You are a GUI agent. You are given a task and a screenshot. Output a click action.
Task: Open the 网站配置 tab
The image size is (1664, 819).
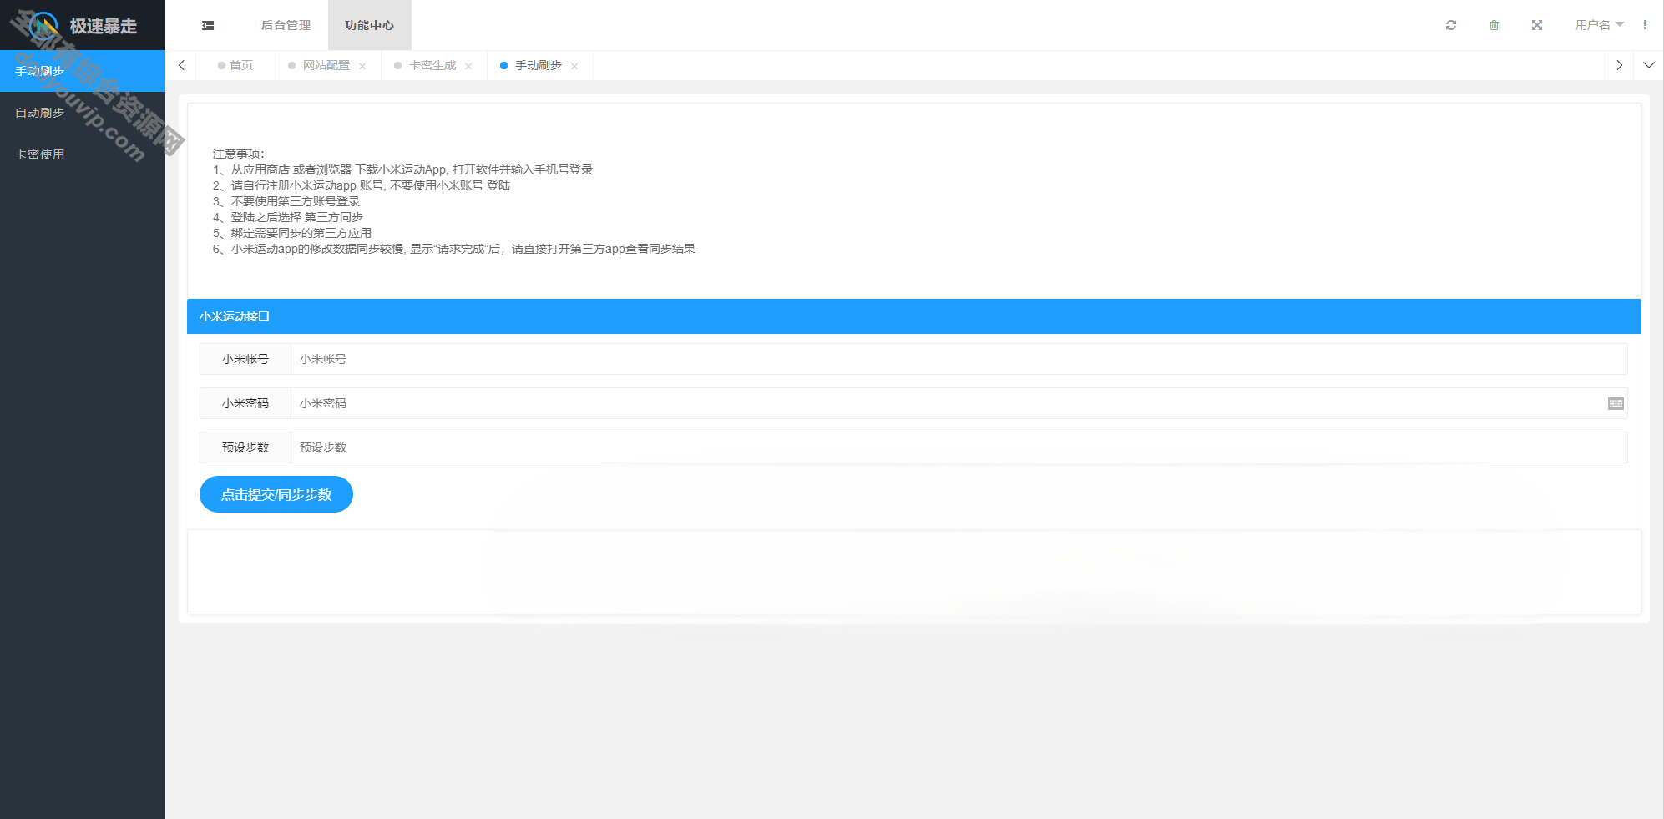coord(326,65)
